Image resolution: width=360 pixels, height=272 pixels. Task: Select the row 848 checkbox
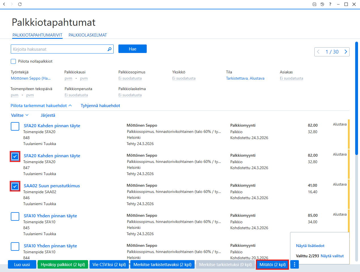click(15, 126)
